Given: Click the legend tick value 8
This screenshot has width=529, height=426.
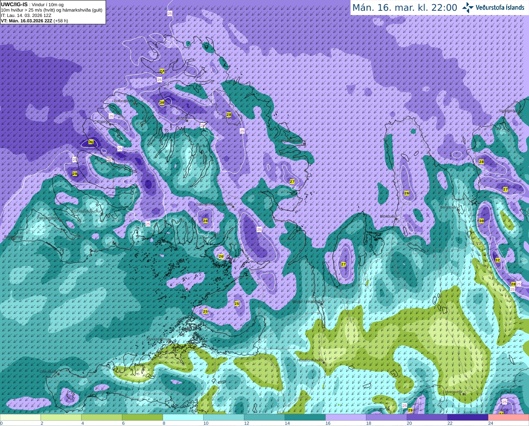Looking at the screenshot, I should [x=164, y=423].
